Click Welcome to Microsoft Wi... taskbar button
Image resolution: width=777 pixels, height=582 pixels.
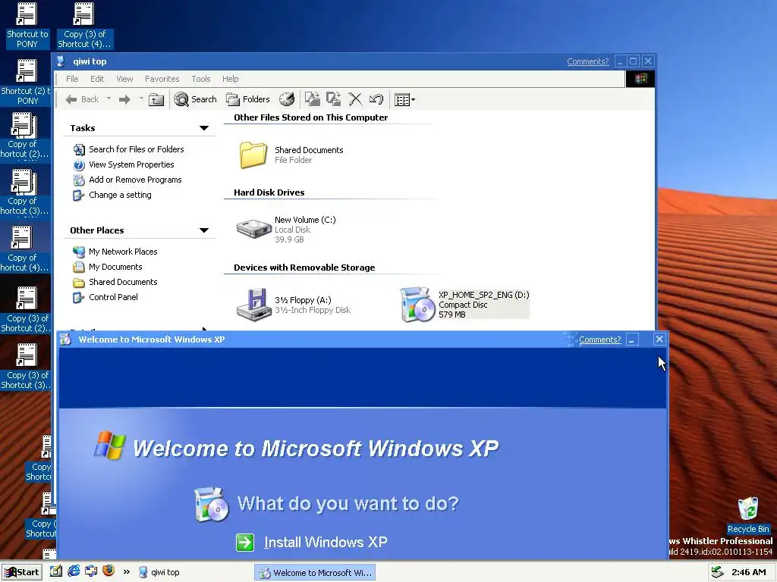315,573
